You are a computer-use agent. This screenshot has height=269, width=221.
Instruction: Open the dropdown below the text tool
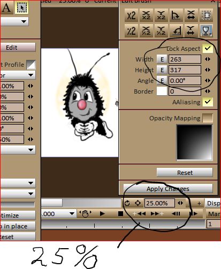click(14, 21)
